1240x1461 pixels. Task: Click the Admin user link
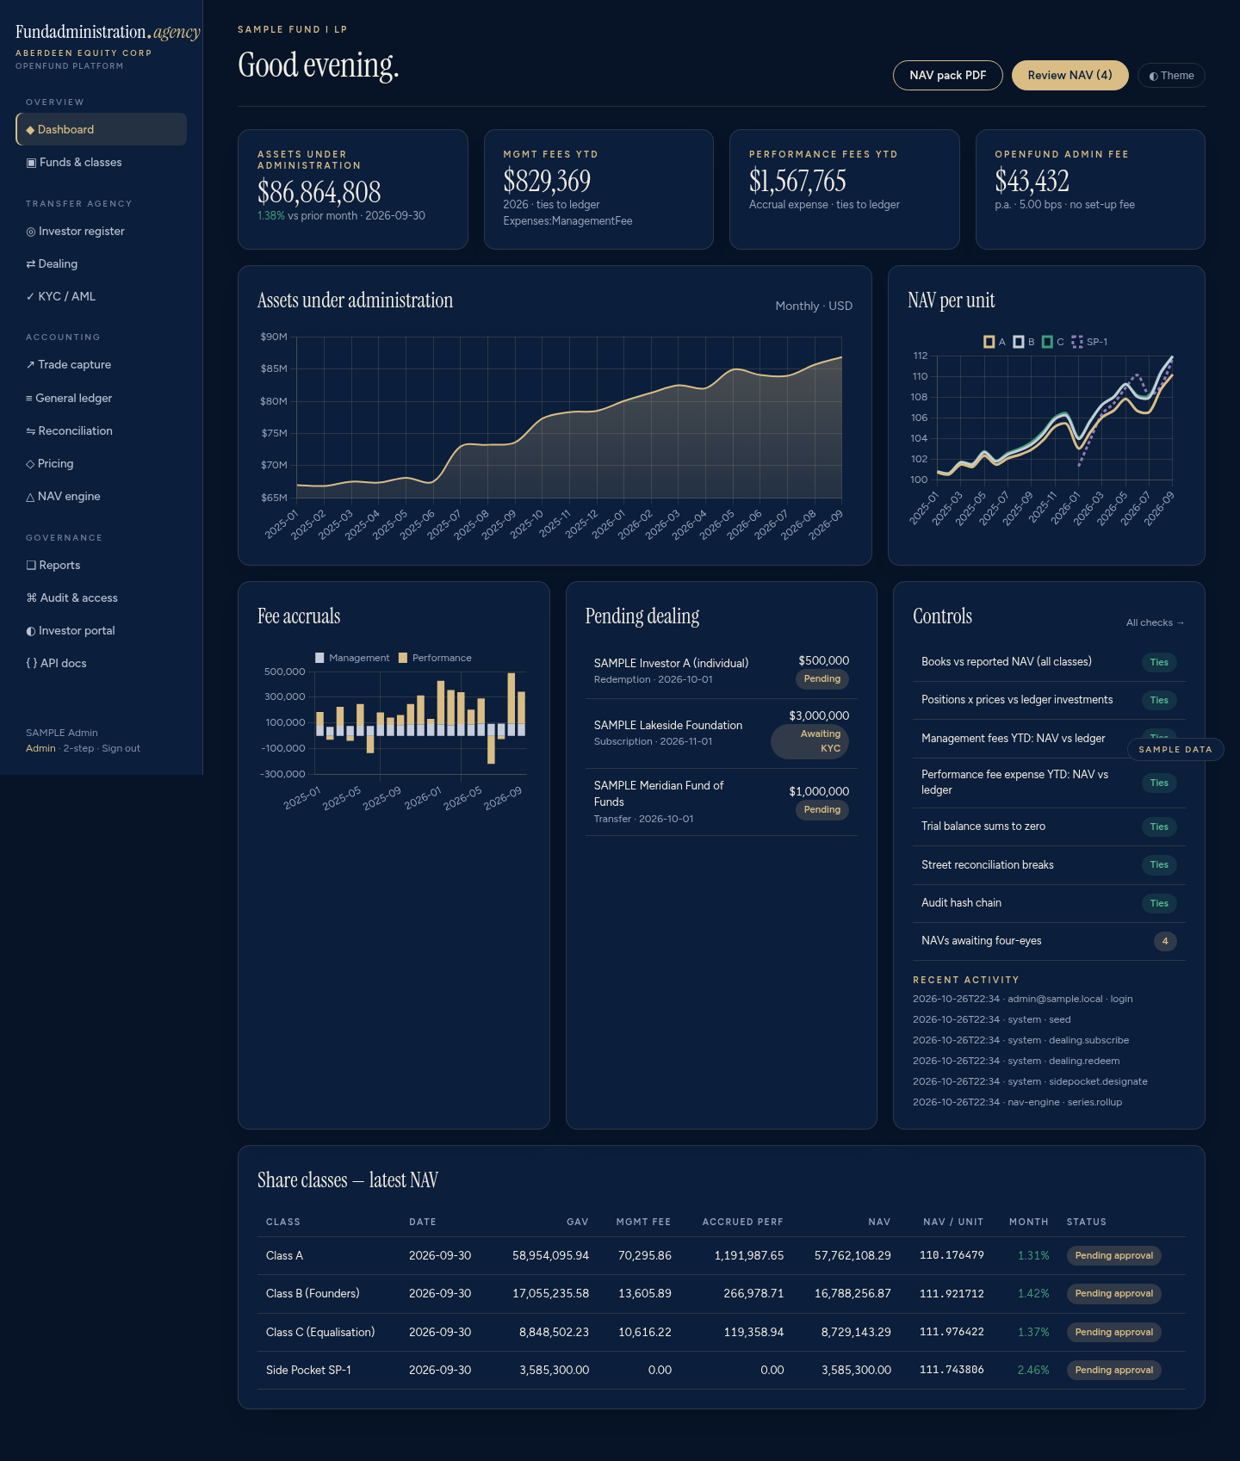(40, 748)
